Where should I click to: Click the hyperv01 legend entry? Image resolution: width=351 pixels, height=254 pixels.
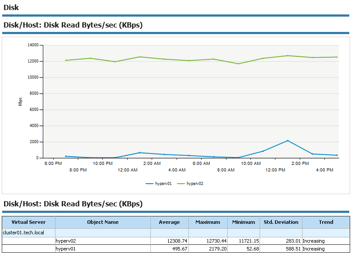[159, 184]
